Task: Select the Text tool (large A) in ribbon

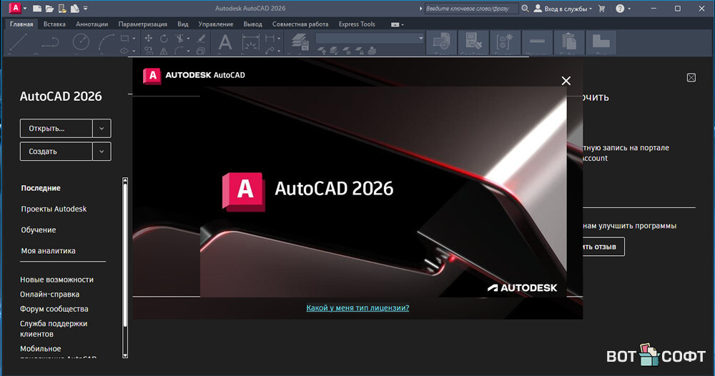Action: (225, 43)
